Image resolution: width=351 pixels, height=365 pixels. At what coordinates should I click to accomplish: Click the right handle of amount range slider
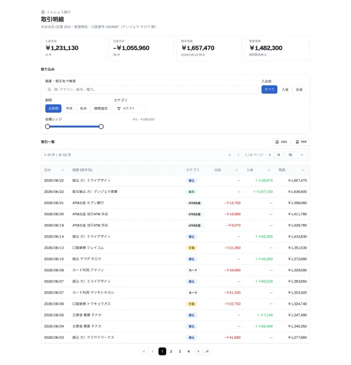(101, 126)
